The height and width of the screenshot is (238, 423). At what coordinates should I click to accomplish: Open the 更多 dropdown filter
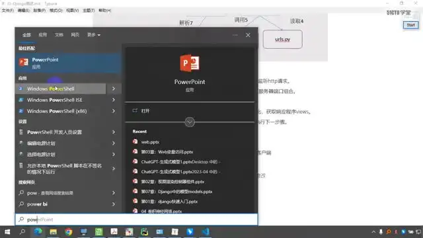coord(94,35)
